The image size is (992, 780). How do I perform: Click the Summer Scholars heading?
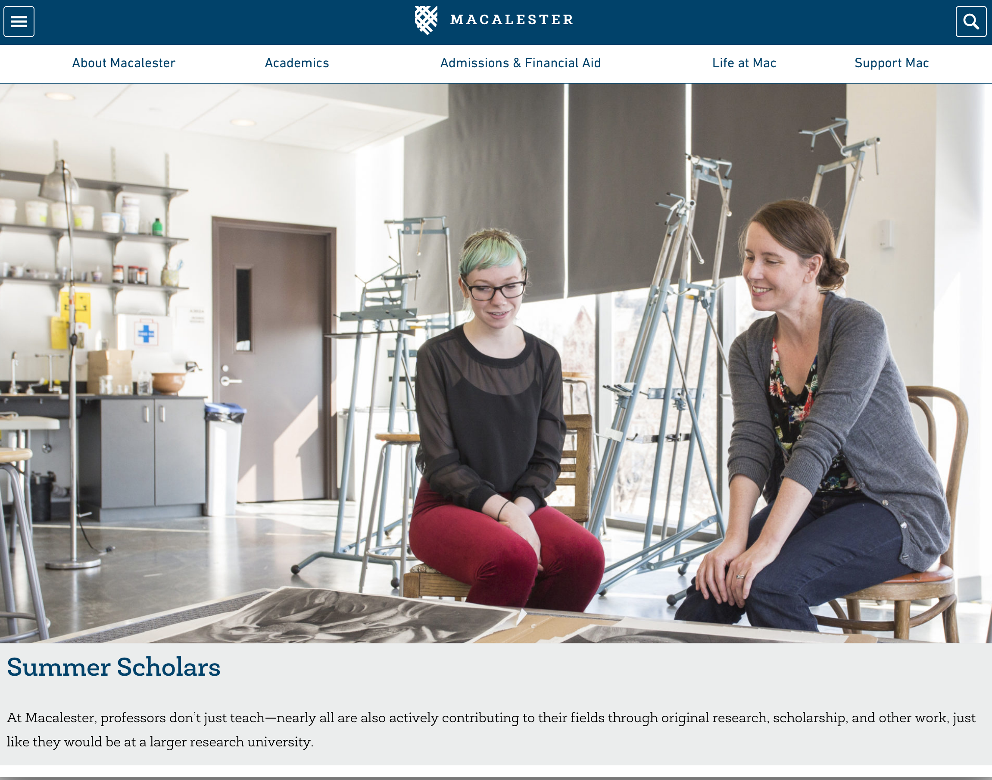[114, 667]
